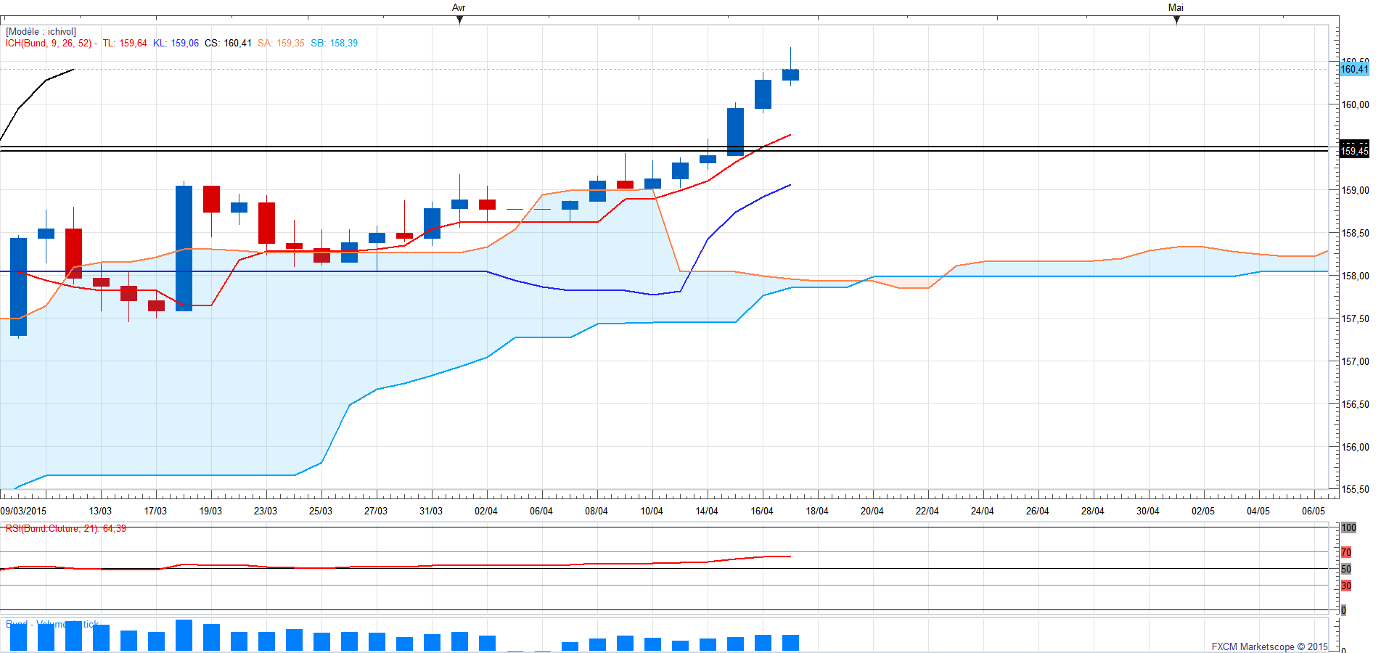Click the Mai month marker triangle
1381x653 pixels.
coord(1176,20)
